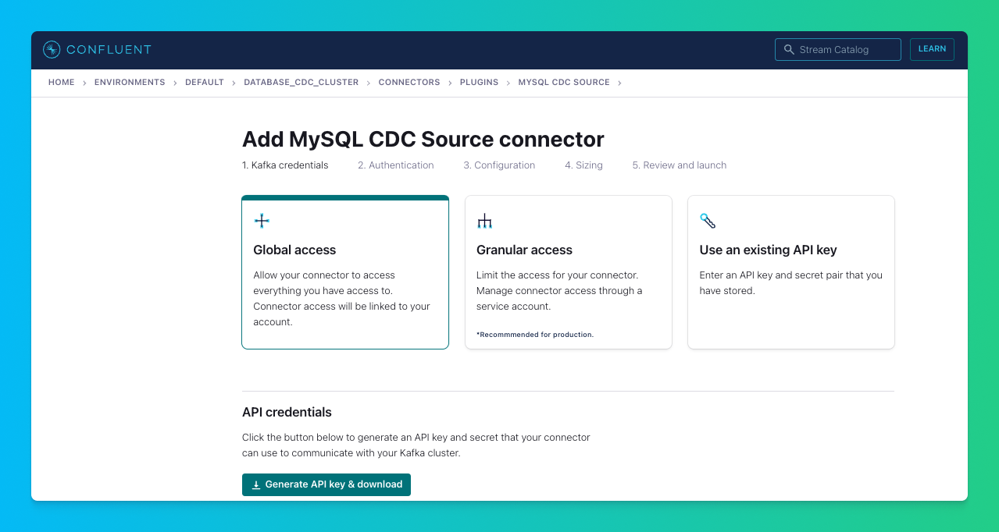
Task: Open the Connectors breadcrumb
Action: tap(409, 83)
